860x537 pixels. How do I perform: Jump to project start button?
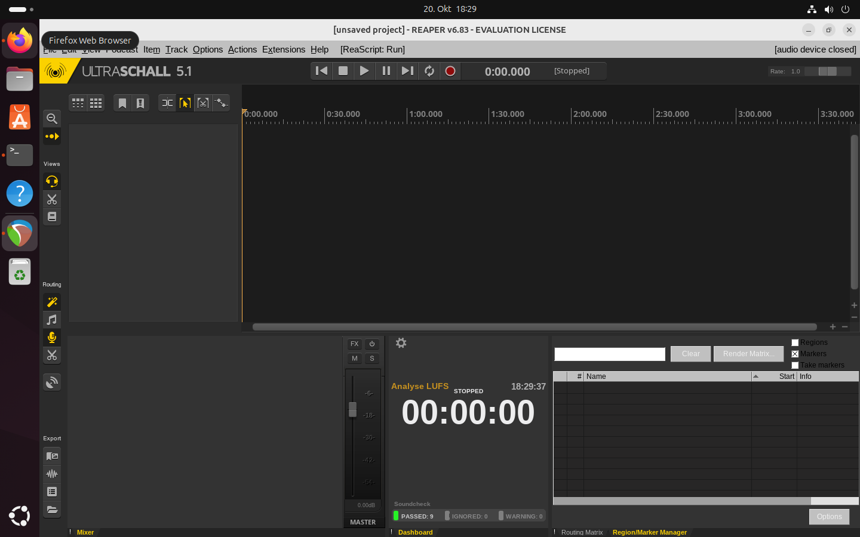pyautogui.click(x=321, y=71)
